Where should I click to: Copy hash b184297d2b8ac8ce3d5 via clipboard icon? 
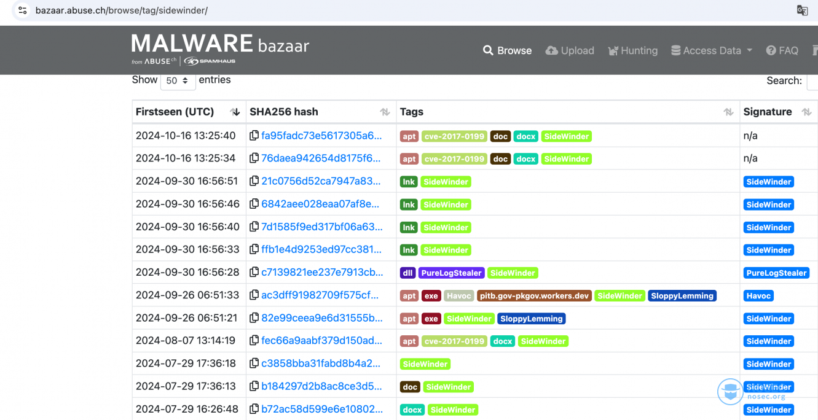coord(254,386)
